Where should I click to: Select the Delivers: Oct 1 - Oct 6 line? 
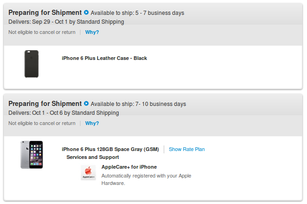tap(64, 113)
